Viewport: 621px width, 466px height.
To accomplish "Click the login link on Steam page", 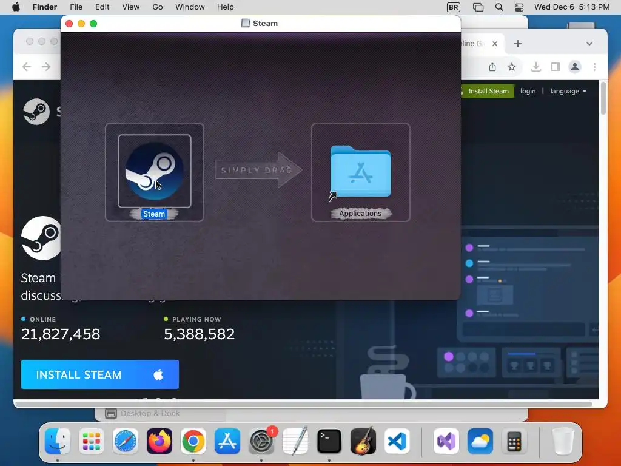I will point(528,91).
